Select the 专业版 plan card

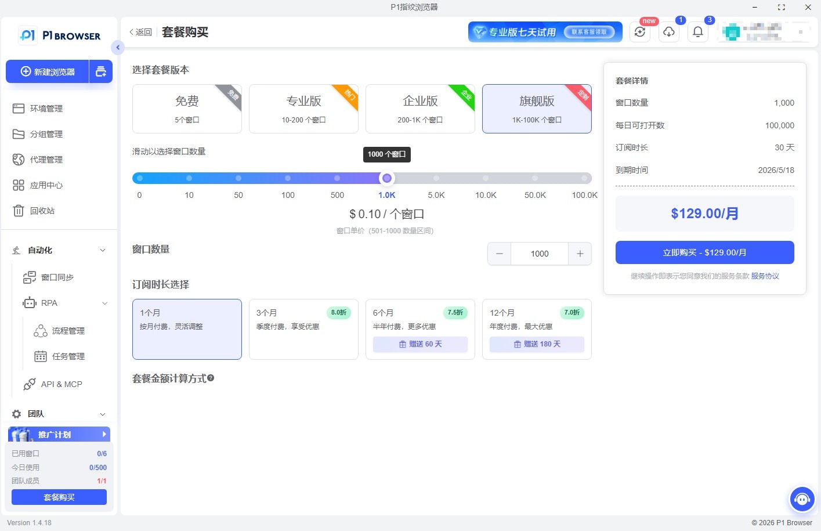[303, 109]
